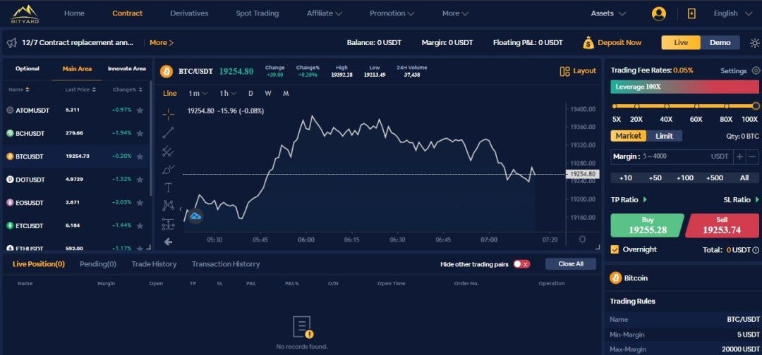The height and width of the screenshot is (355, 762).
Task: Click the Margin amount input field
Action: pos(672,156)
